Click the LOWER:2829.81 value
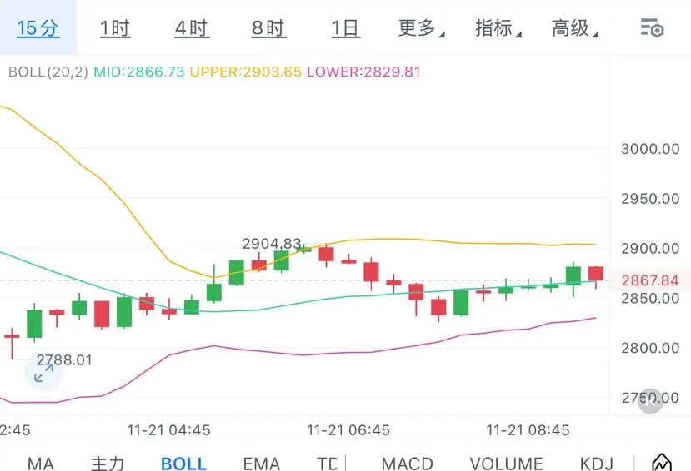Screen dimensions: 691x471 click(x=364, y=72)
